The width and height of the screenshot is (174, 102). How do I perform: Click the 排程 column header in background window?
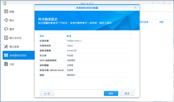tap(161, 22)
